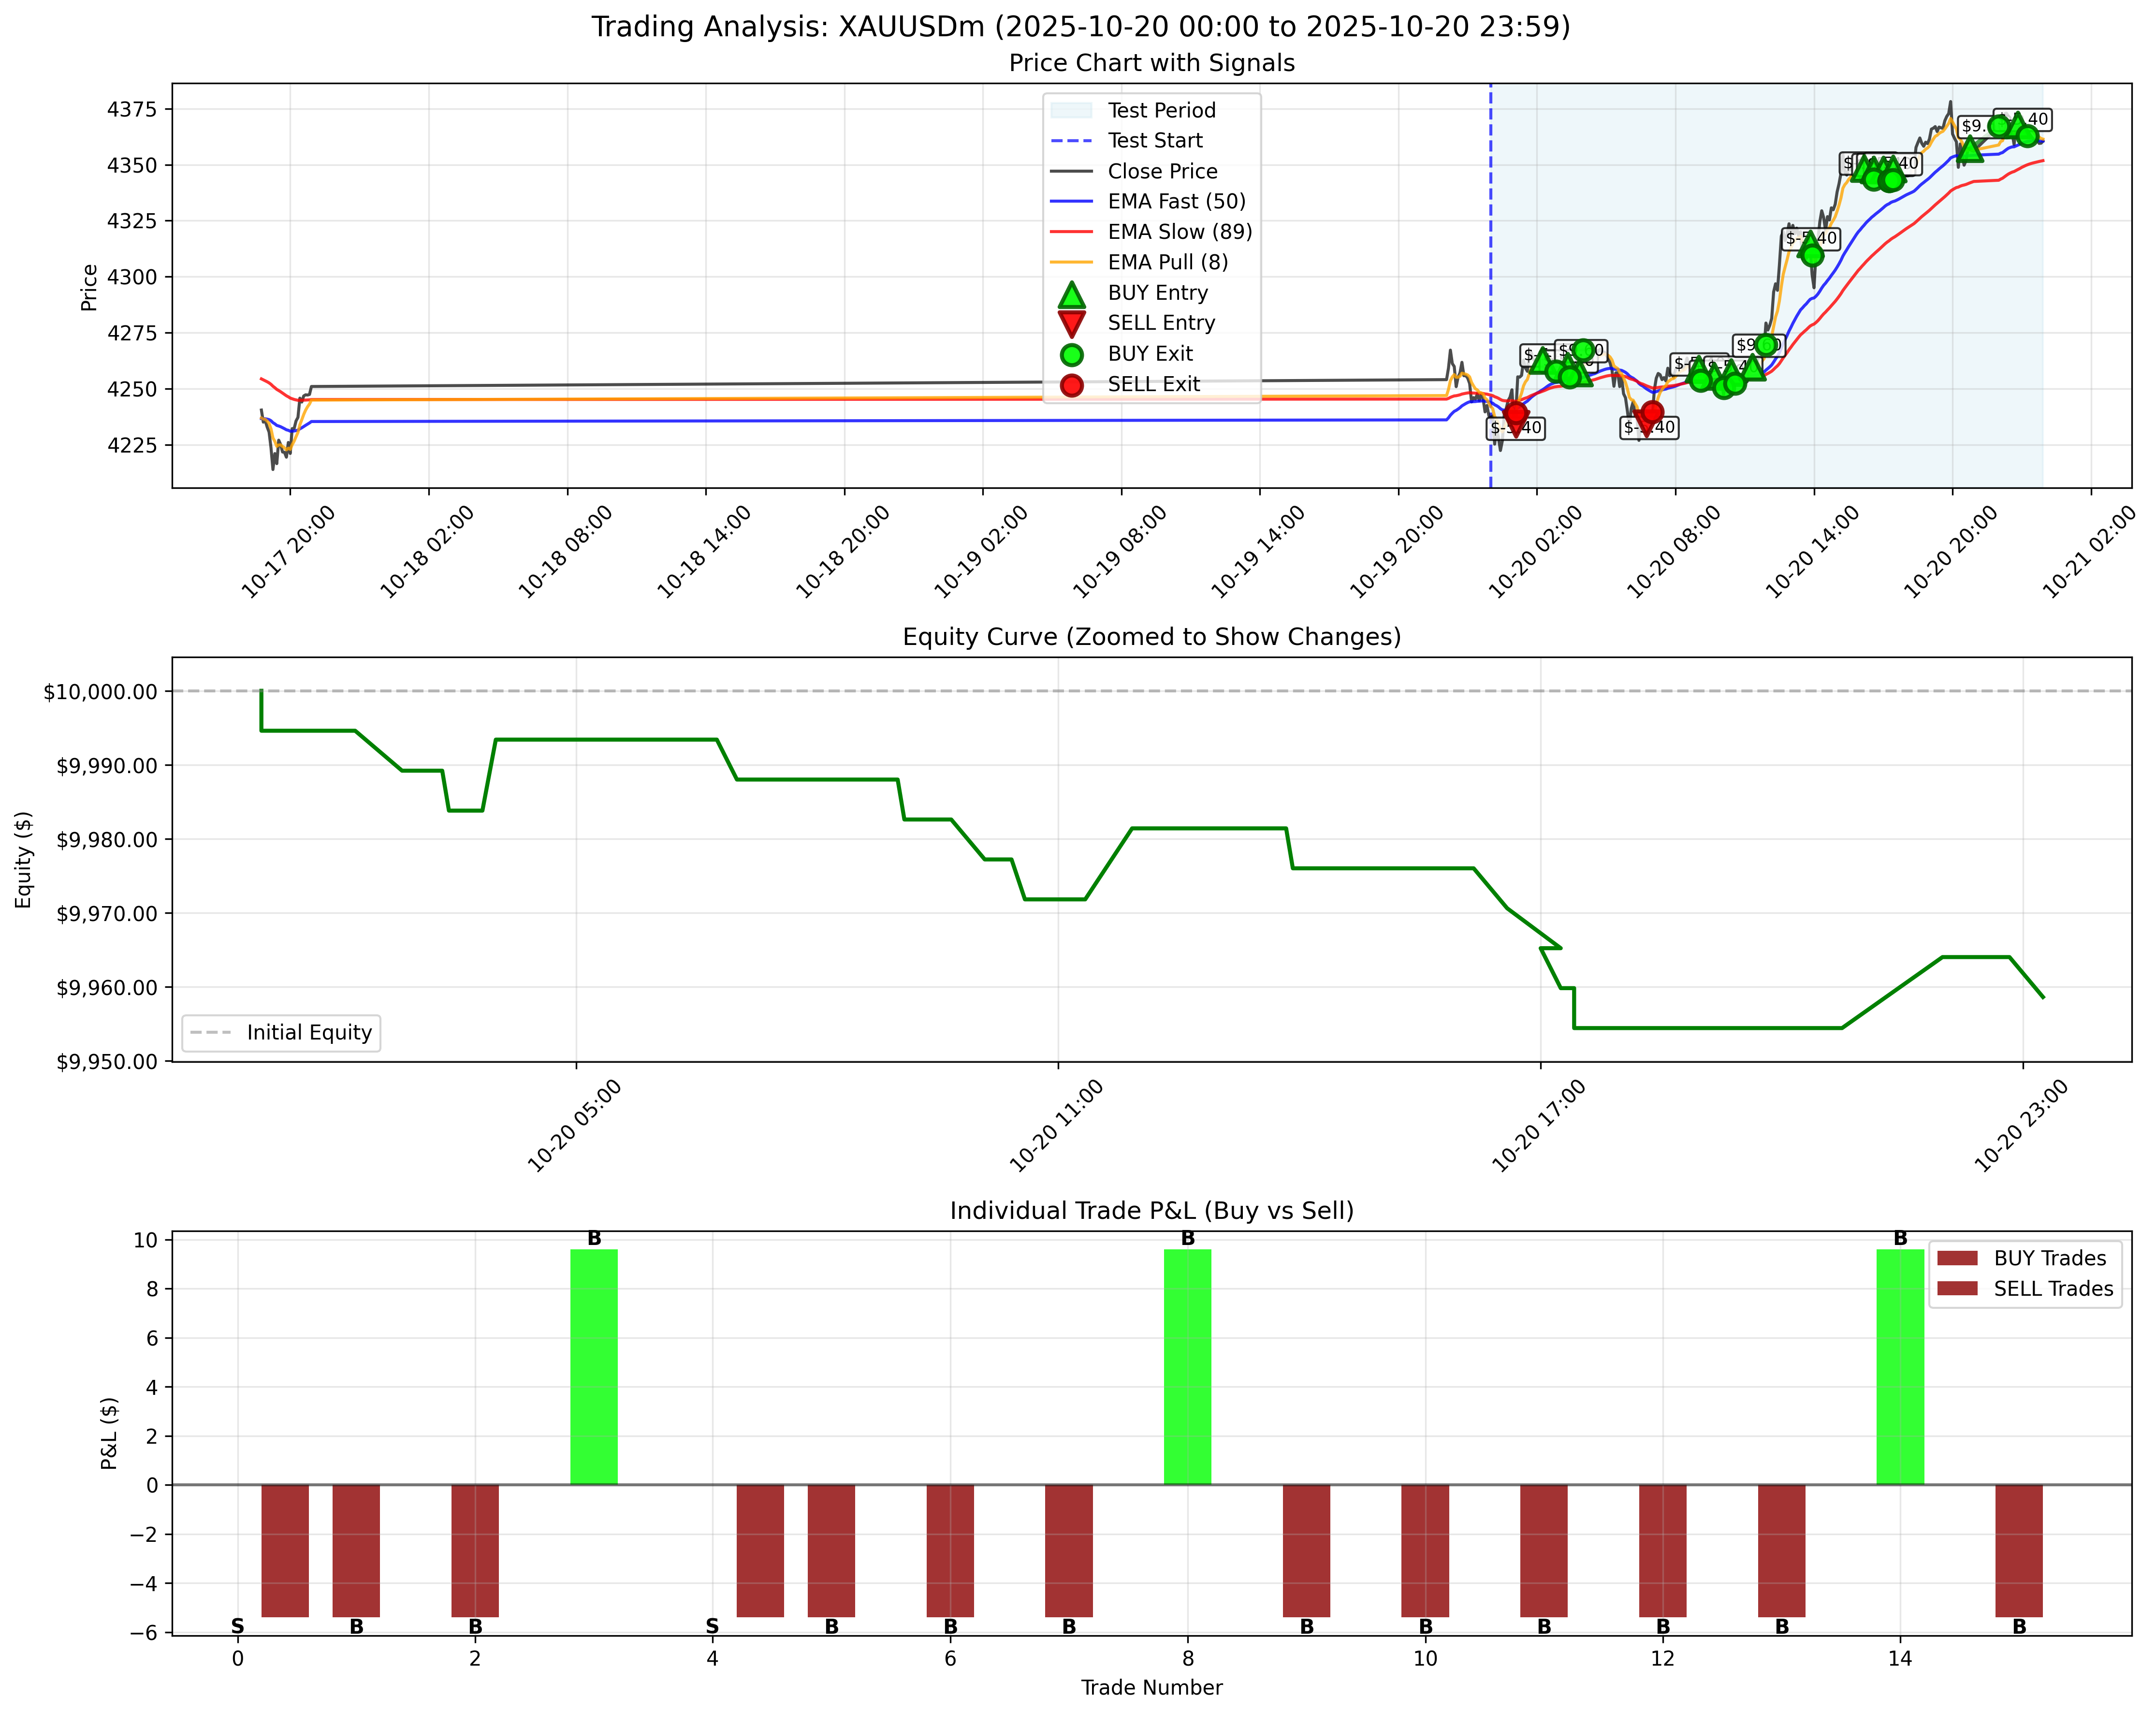Viewport: 2156px width, 1713px height.
Task: Toggle the EMA Slow (89) legend entry
Action: point(1072,231)
